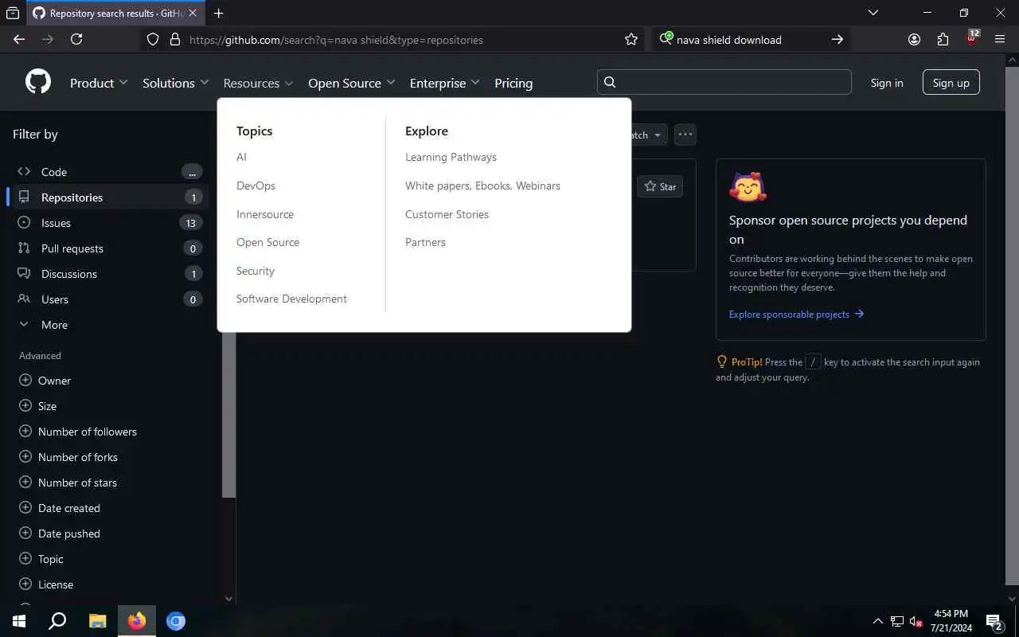Open the three-dots options button
Viewport: 1019px width, 637px height.
[685, 135]
